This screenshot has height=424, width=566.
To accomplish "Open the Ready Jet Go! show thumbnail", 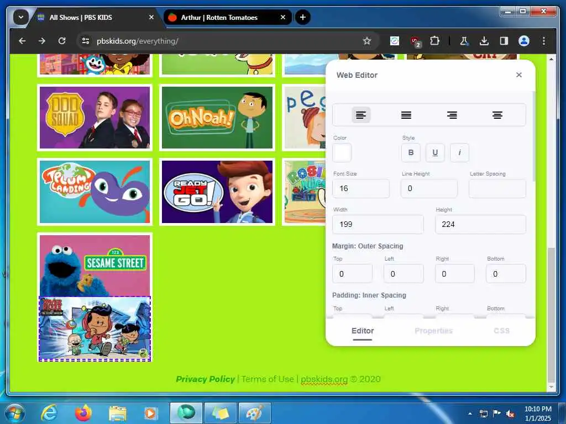I will [x=217, y=192].
